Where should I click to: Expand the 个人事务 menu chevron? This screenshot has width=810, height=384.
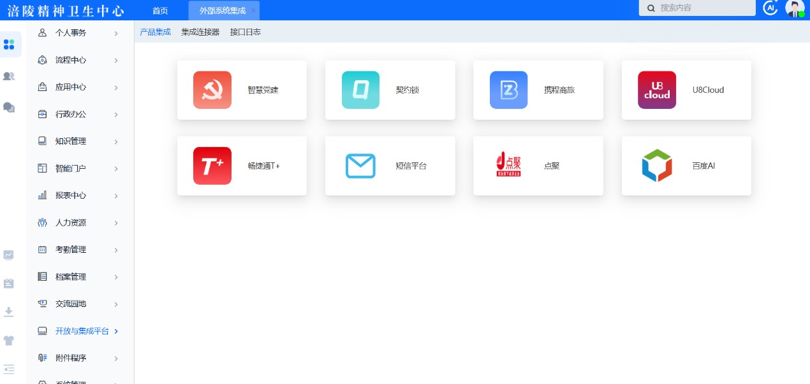coord(116,33)
